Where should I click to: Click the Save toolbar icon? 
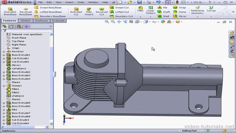click(x=139, y=2)
